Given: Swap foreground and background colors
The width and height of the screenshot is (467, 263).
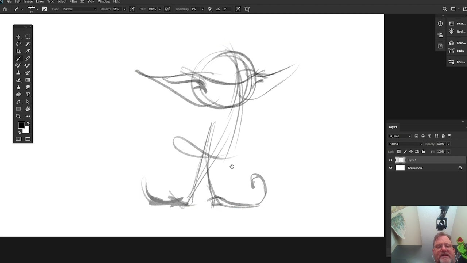Looking at the screenshot, I should click(x=28, y=123).
